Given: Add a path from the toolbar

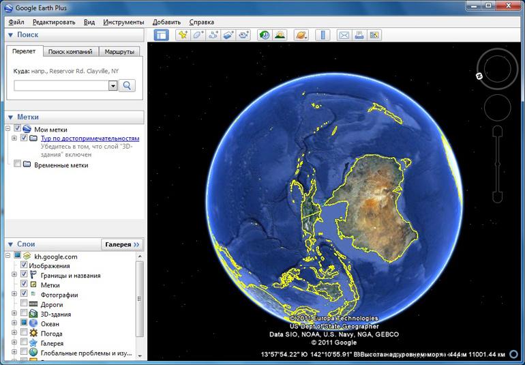Looking at the screenshot, I should (x=213, y=35).
